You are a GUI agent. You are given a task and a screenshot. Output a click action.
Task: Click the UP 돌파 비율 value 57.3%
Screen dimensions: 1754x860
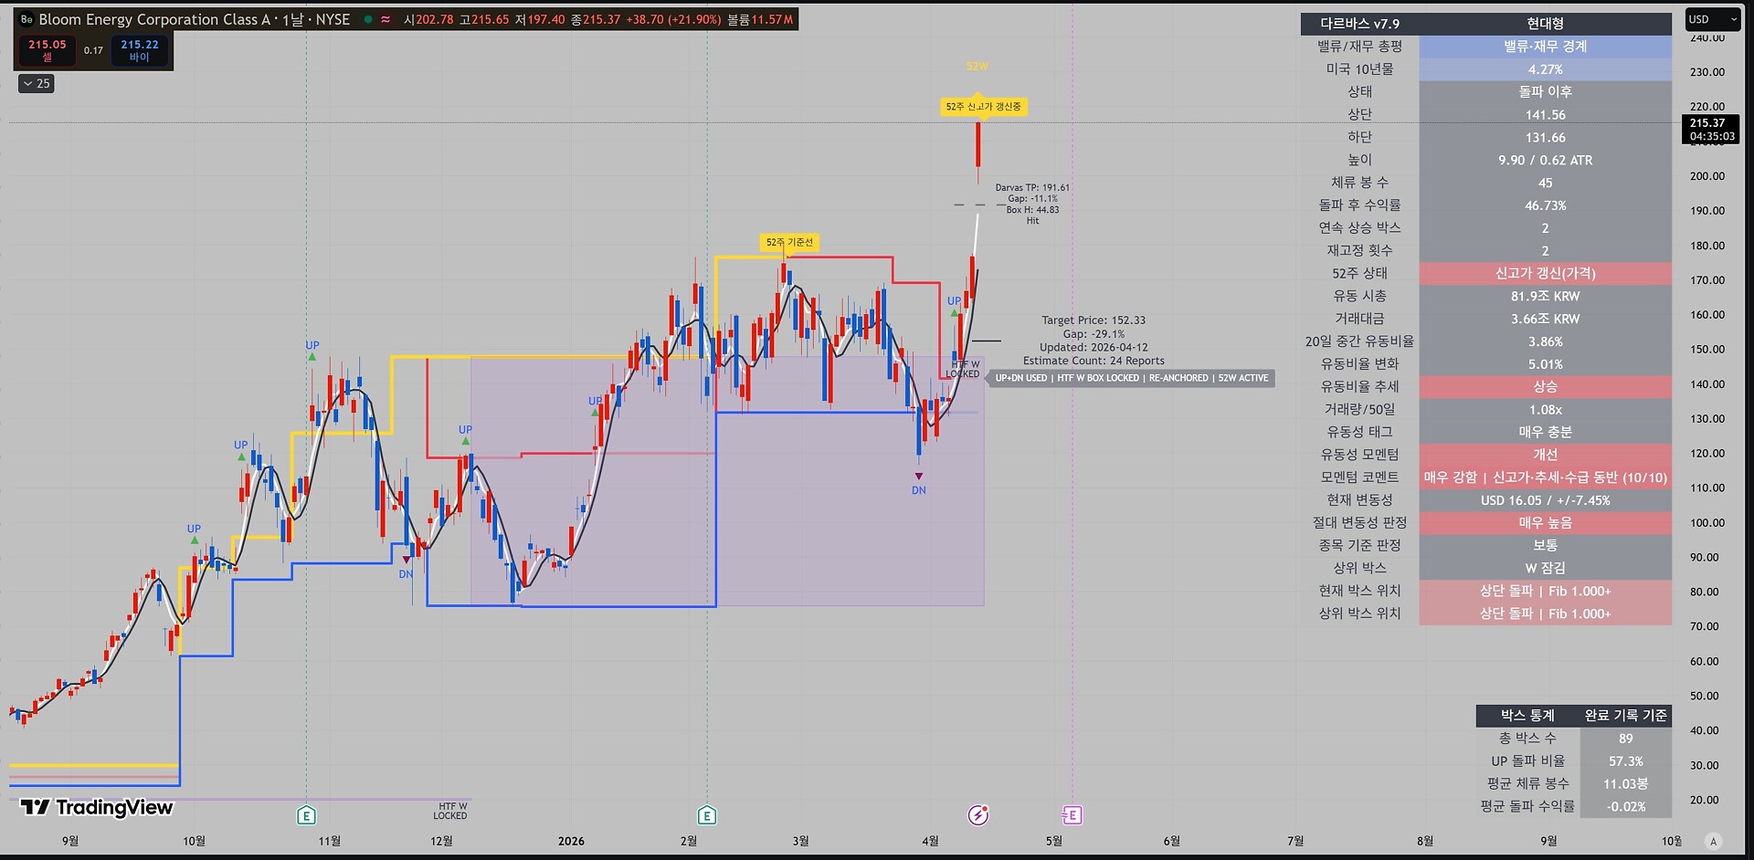click(1625, 761)
